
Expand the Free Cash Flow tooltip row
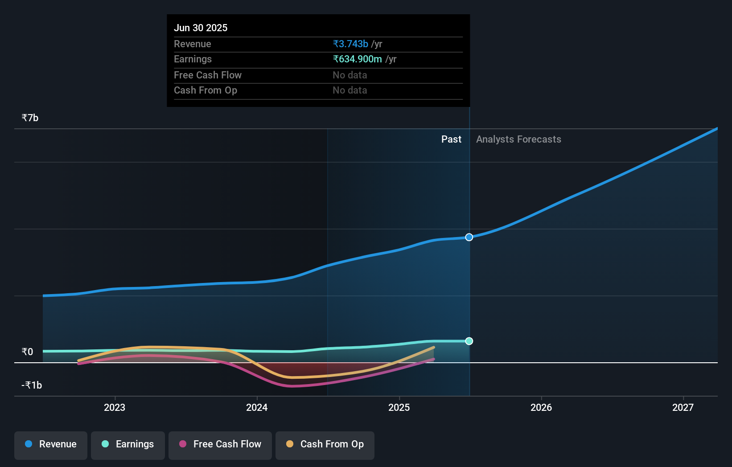click(x=208, y=75)
